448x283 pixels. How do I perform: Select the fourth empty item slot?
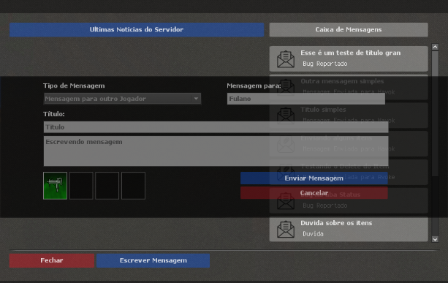click(133, 186)
